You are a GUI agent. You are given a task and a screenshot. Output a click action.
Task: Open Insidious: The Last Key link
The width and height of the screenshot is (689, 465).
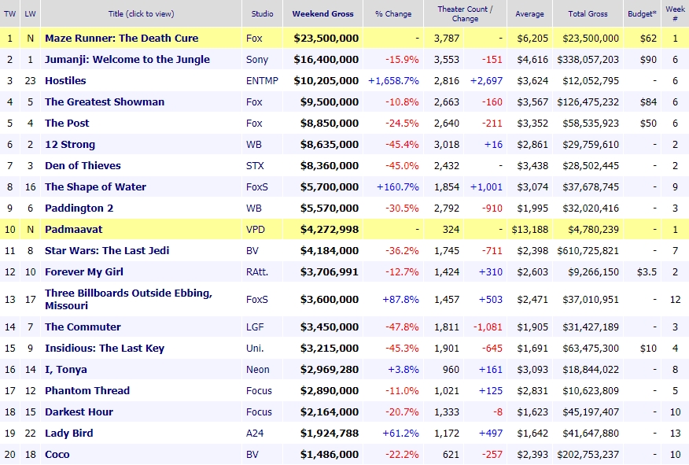(x=105, y=348)
